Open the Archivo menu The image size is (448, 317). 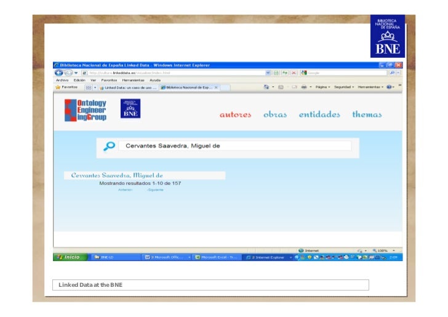click(62, 80)
